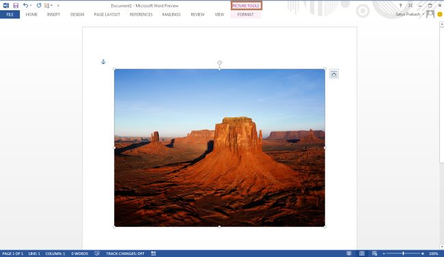Go to the REFERENCES tab
Viewport: 444px width, 257px height.
coord(141,14)
